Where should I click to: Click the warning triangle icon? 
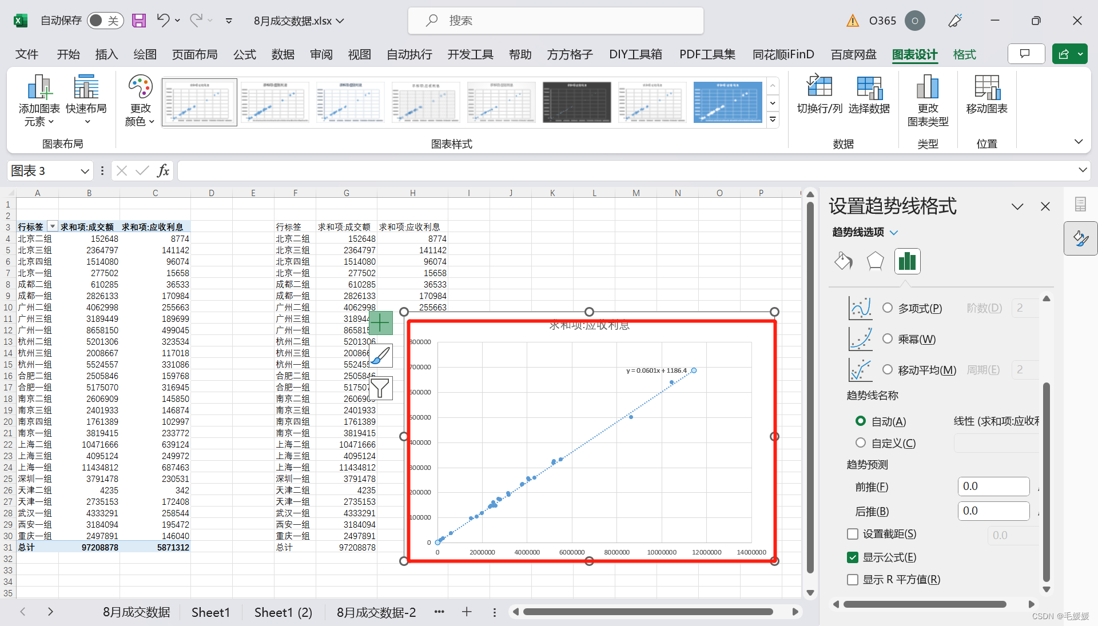[x=853, y=21]
